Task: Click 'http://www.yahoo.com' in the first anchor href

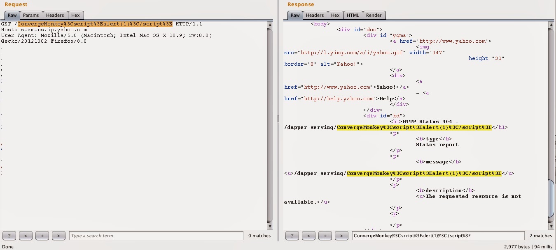Action: tap(453, 41)
